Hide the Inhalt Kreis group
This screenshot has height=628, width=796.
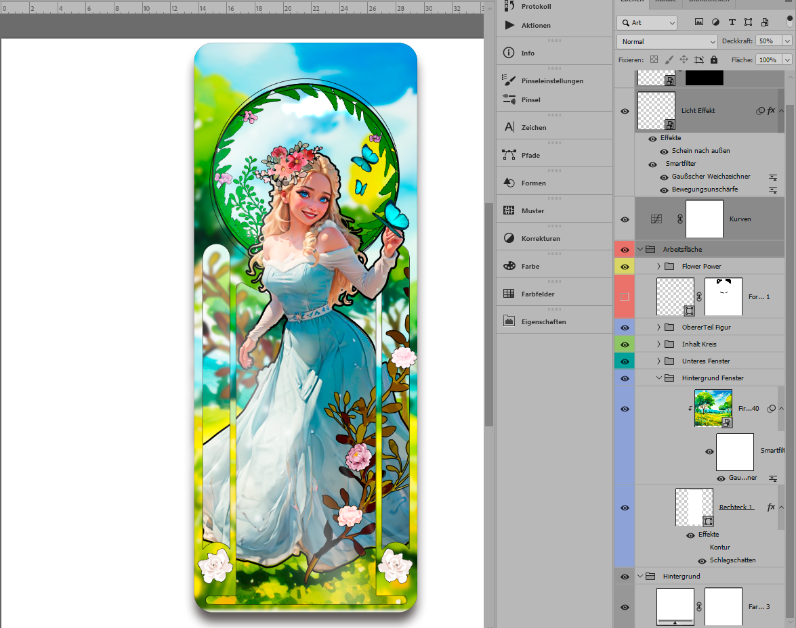coord(625,344)
